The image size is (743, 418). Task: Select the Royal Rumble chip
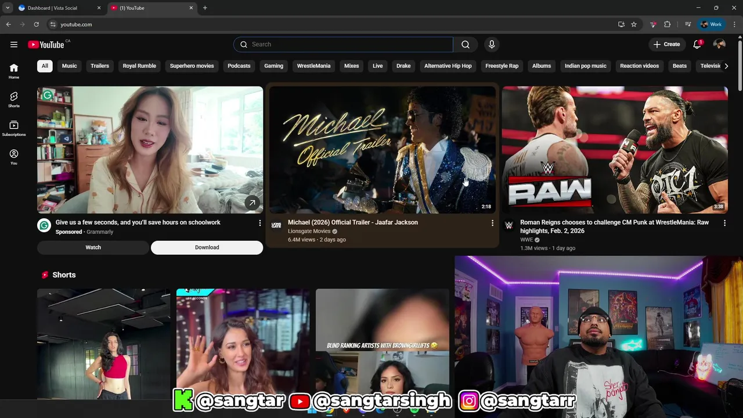pyautogui.click(x=139, y=66)
